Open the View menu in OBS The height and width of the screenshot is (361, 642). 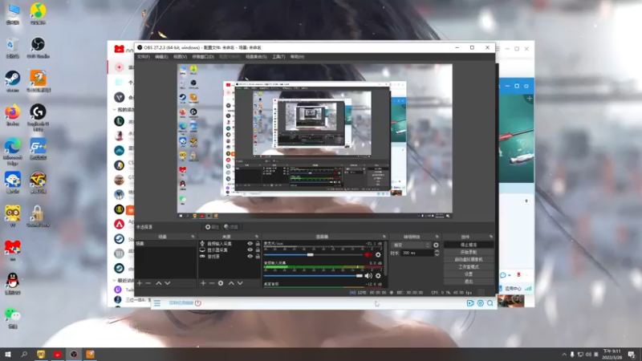click(180, 57)
